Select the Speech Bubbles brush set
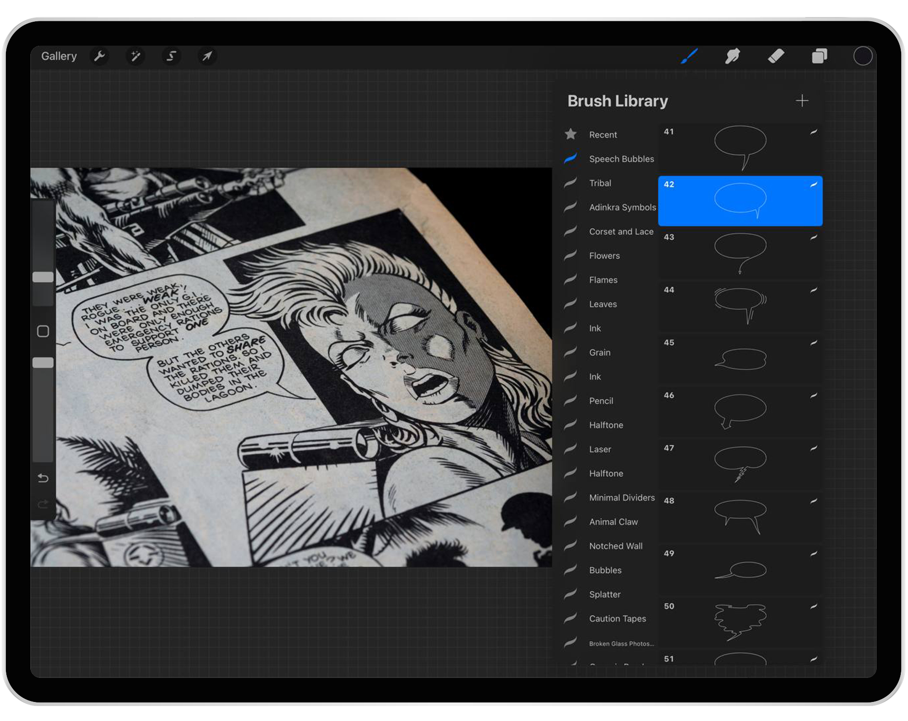Viewport: 908px width, 721px height. (621, 159)
